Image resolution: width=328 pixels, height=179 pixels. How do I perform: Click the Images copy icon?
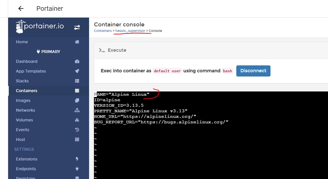pyautogui.click(x=77, y=101)
